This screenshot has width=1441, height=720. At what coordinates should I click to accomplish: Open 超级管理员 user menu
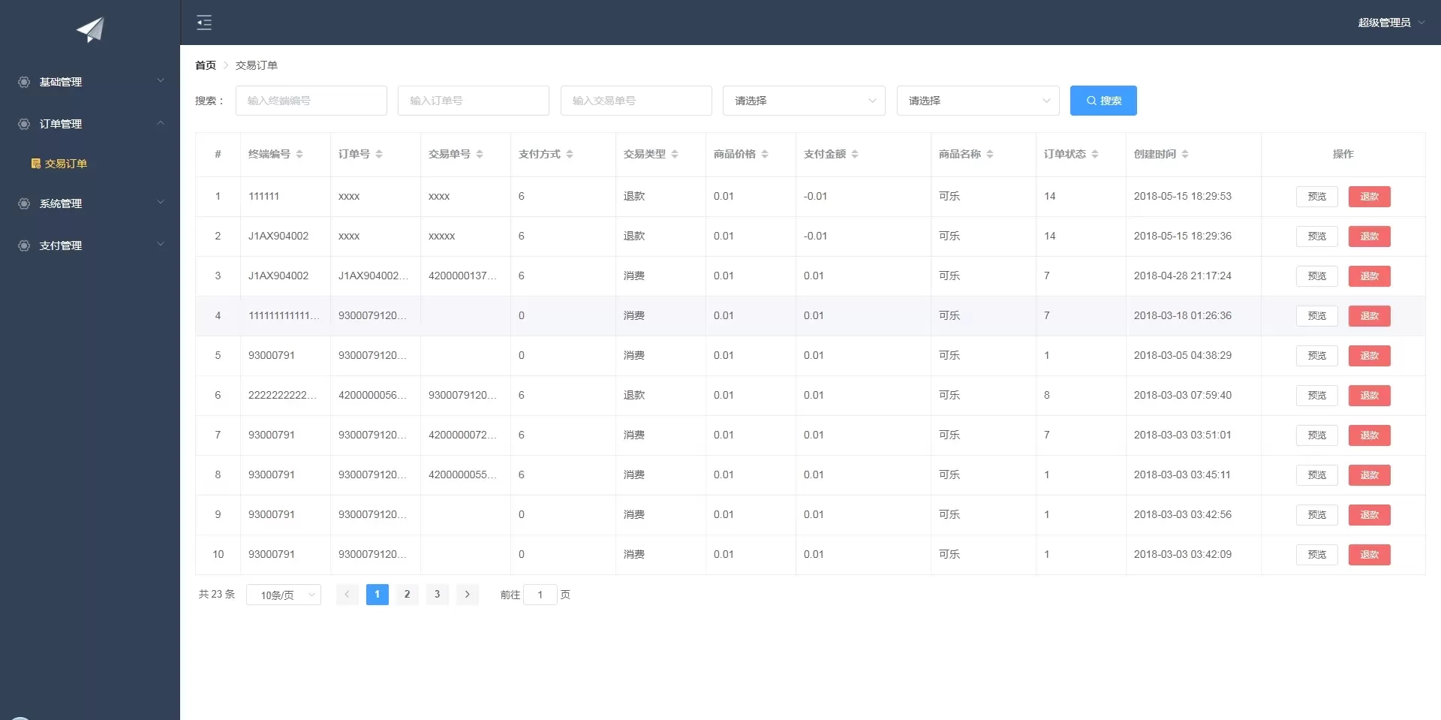point(1390,23)
